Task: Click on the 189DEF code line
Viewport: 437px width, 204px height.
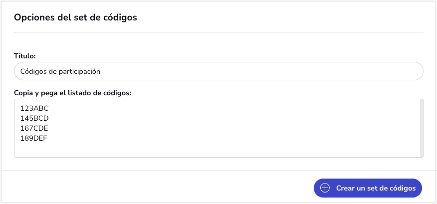Action: (34, 138)
